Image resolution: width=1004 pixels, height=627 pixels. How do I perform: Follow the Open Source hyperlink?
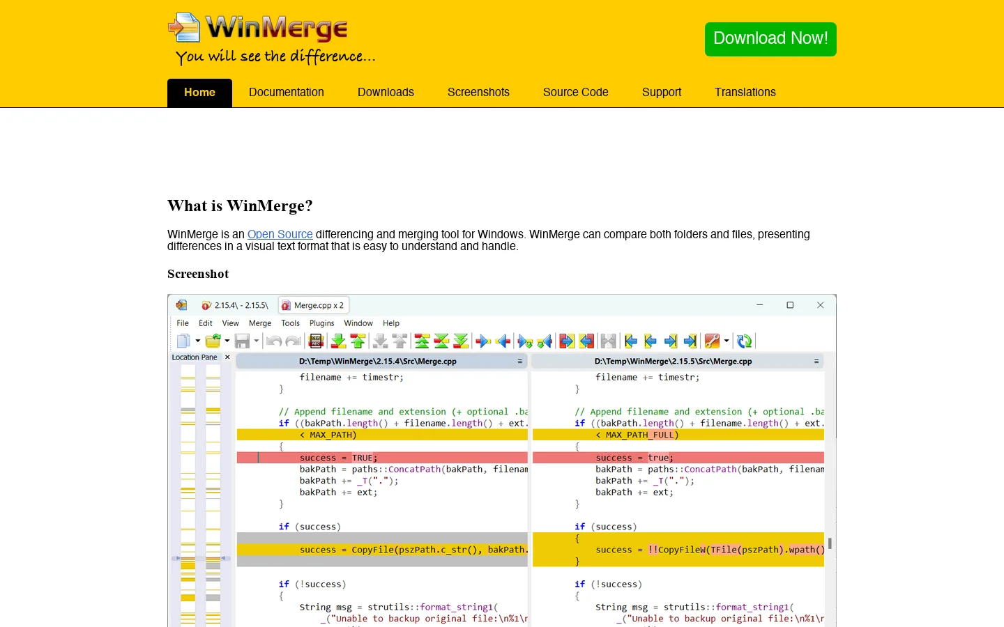point(280,234)
